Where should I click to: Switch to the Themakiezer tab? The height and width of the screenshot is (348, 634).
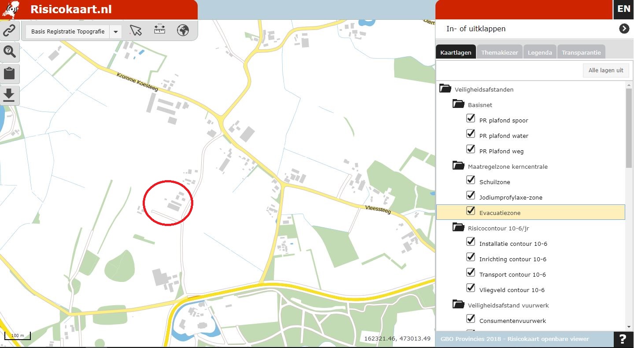coord(499,52)
